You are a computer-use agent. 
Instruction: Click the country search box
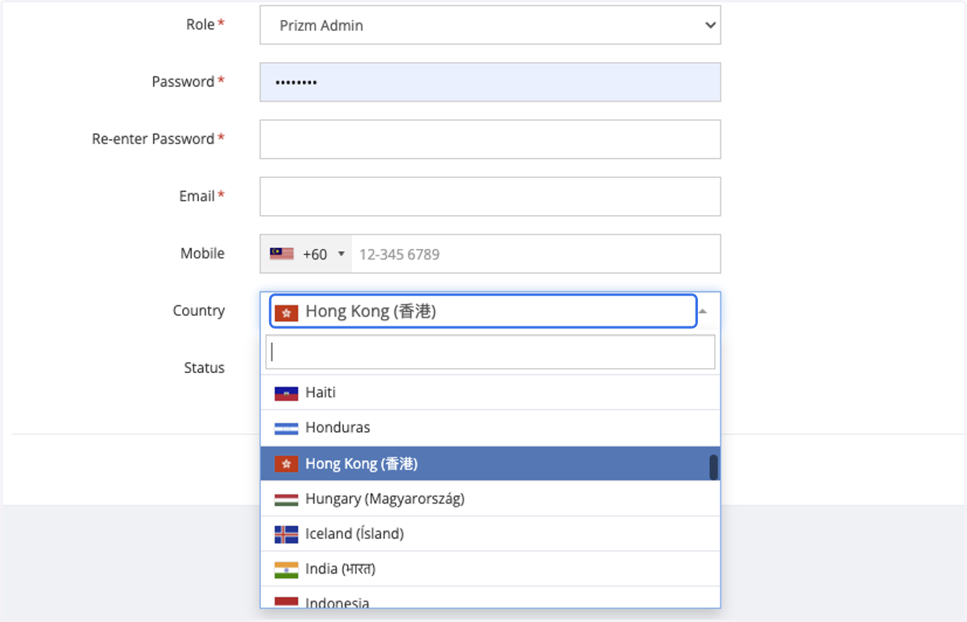tap(490, 352)
